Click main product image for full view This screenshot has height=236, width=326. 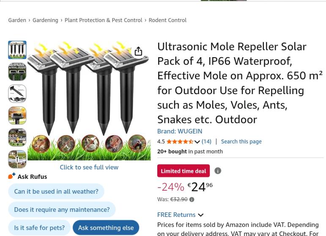pyautogui.click(x=89, y=101)
